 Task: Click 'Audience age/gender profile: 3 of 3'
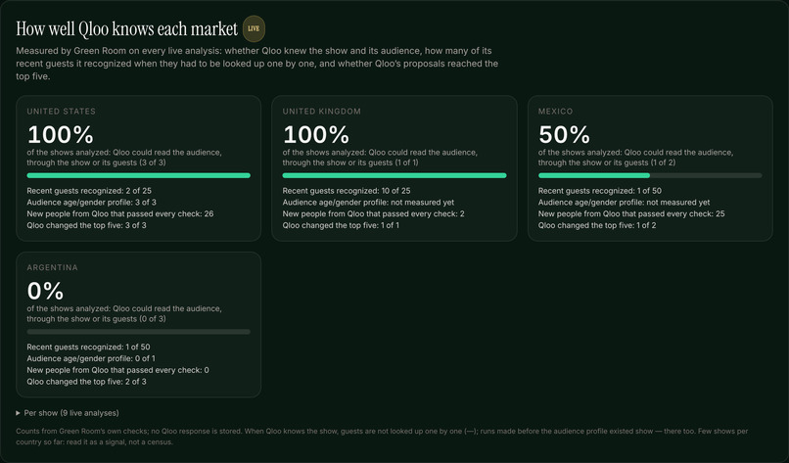[x=92, y=203]
